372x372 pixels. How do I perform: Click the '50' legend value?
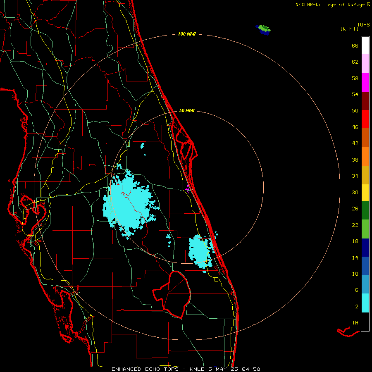point(355,111)
